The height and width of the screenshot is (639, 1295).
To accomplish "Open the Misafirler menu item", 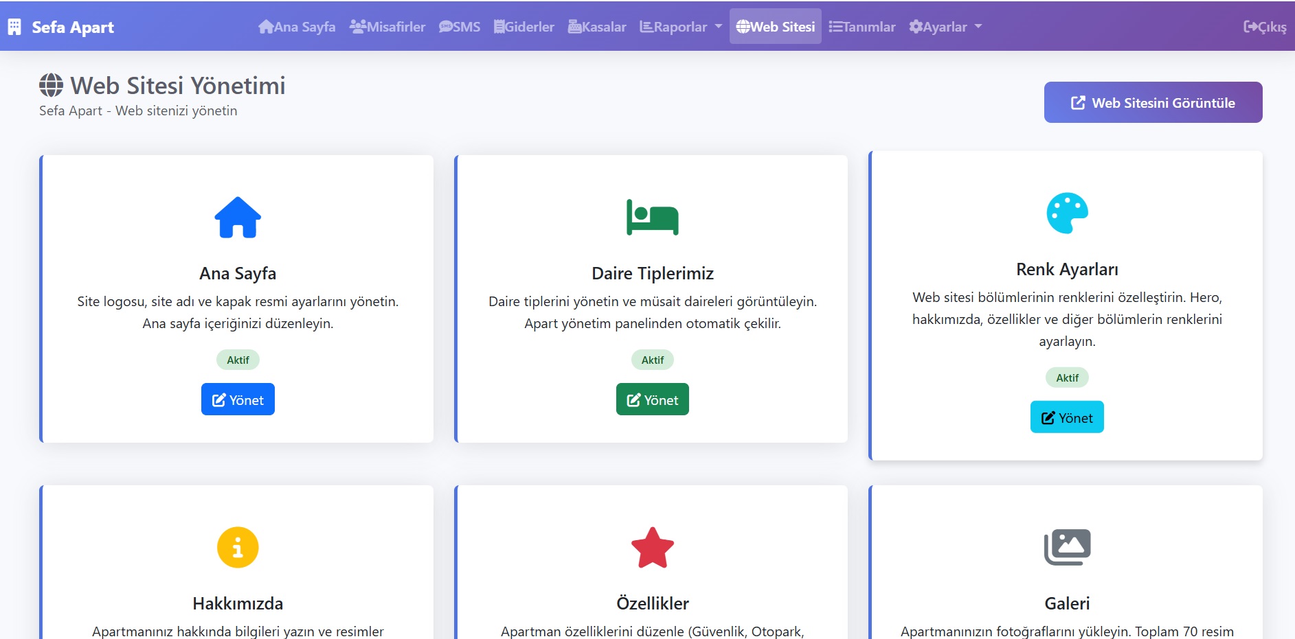I will tap(387, 27).
